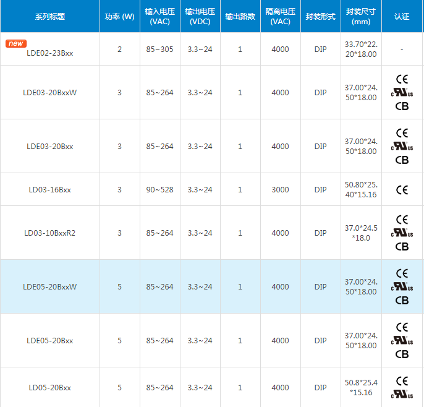This screenshot has height=407, width=424.
Task: Click the CE mark in the LD03-16Bxx row
Action: (402, 189)
